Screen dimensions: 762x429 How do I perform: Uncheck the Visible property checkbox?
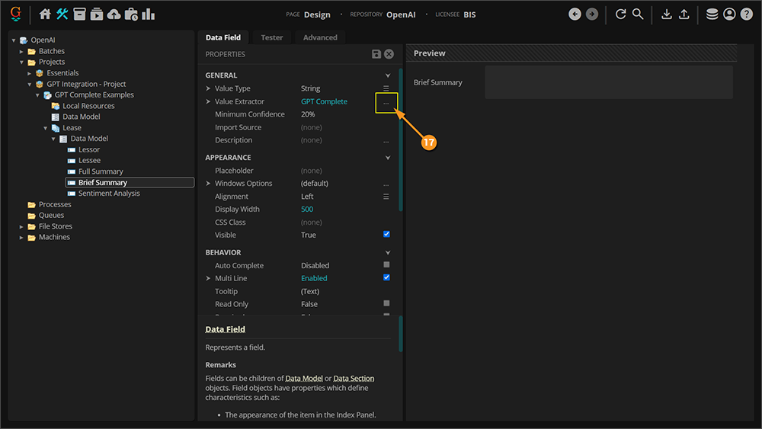pos(386,235)
